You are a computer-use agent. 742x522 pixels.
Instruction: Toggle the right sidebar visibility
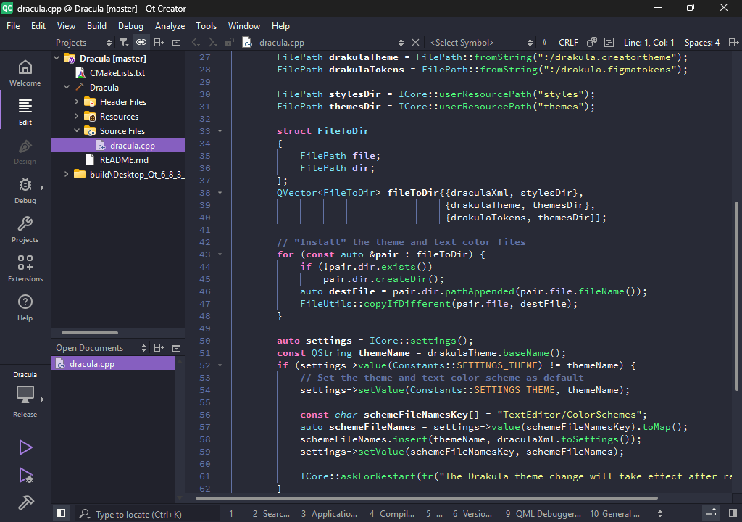pyautogui.click(x=733, y=513)
